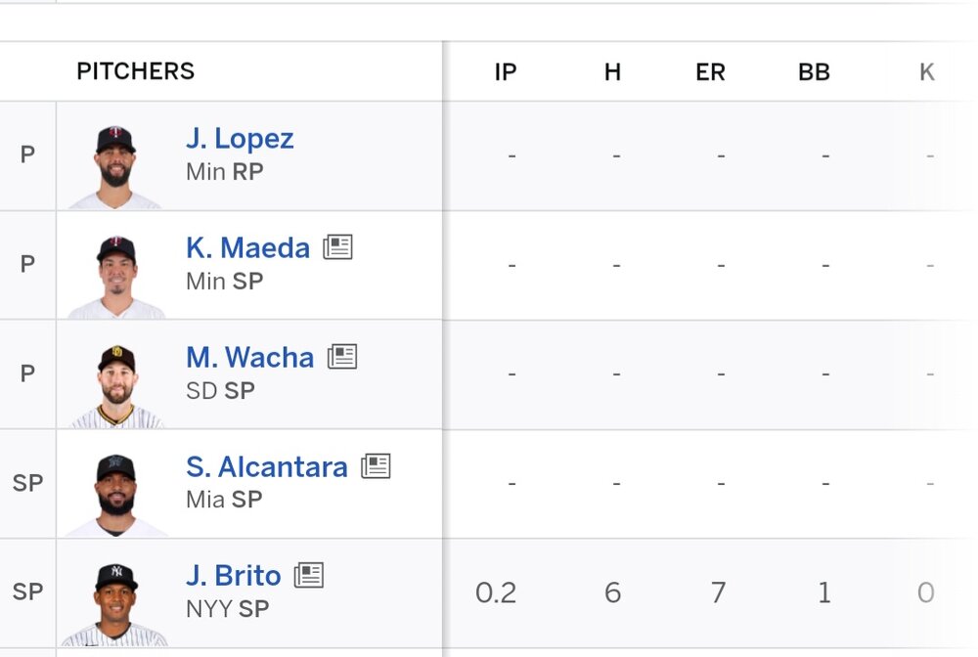The image size is (978, 657).
Task: Click the ER column header
Action: pos(710,72)
